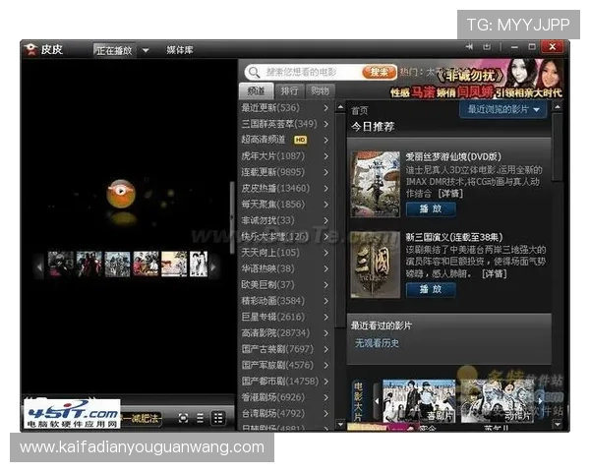
Task: Click the Iron Man poster in video strip
Action: tap(89, 265)
